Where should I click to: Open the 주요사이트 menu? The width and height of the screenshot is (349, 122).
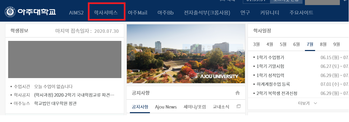pyautogui.click(x=302, y=13)
